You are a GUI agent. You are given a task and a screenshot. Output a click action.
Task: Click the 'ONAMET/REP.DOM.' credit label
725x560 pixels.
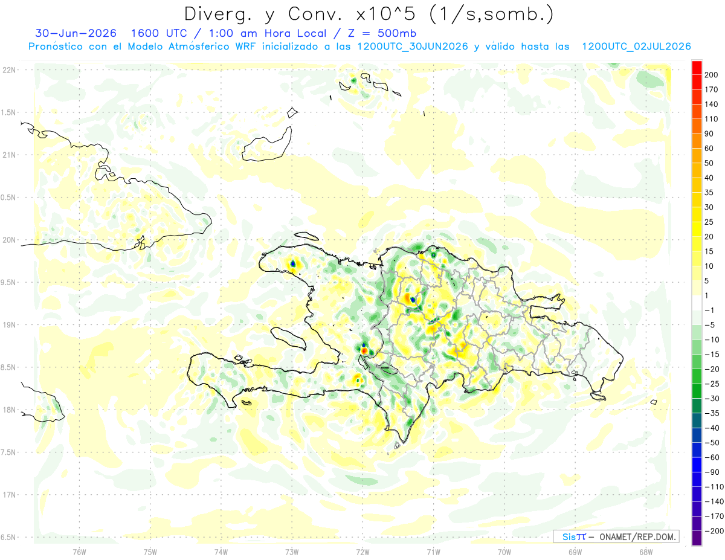(637, 536)
